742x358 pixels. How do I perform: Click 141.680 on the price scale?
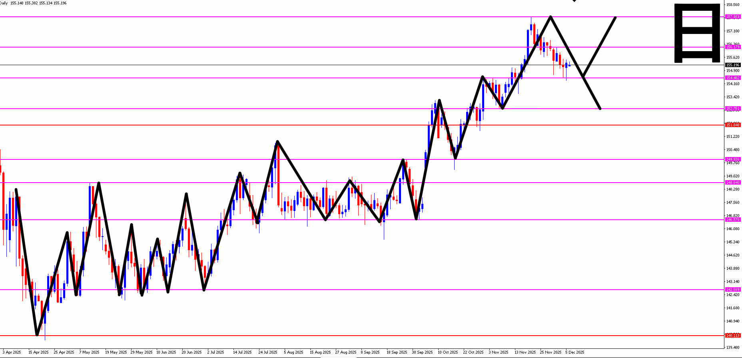(733, 308)
